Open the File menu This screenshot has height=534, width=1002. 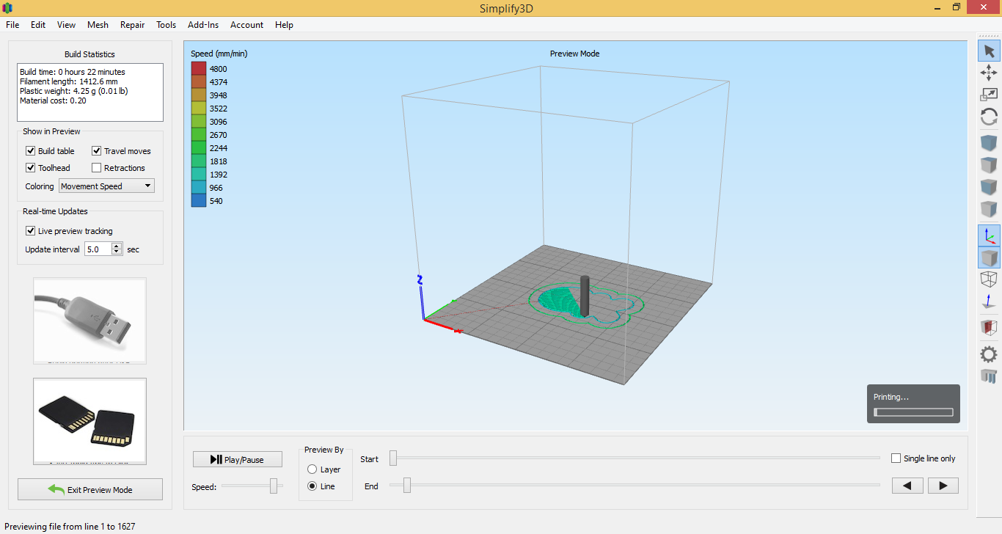pyautogui.click(x=12, y=25)
